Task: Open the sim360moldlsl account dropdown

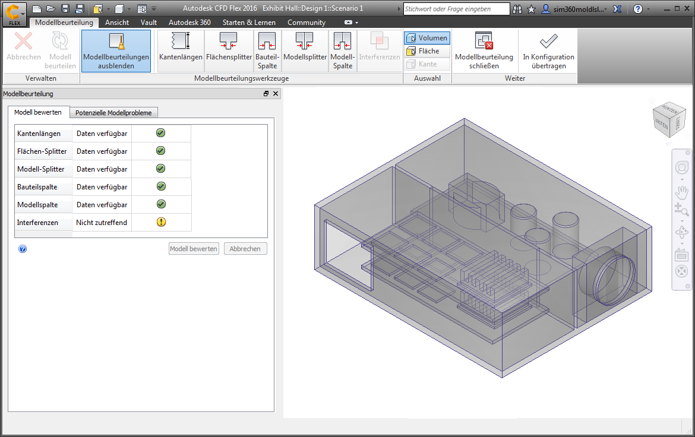Action: [574, 9]
